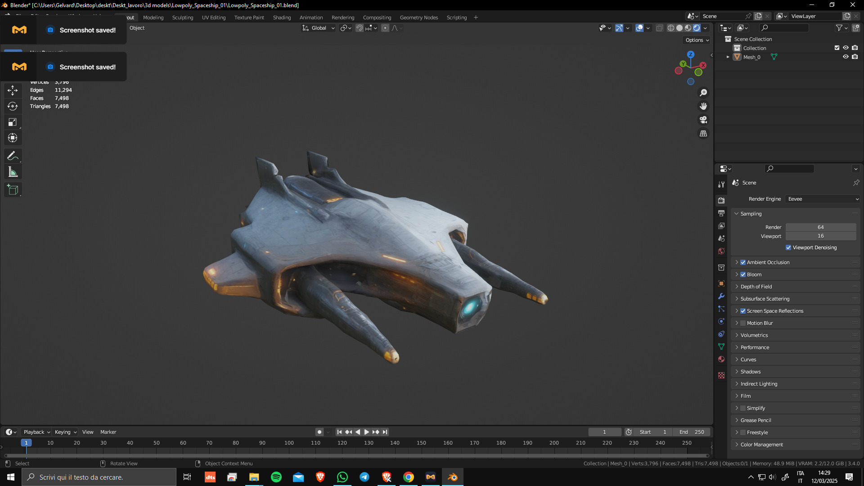Viewport: 864px width, 486px height.
Task: Open the outliner filter dropdown
Action: click(x=841, y=28)
